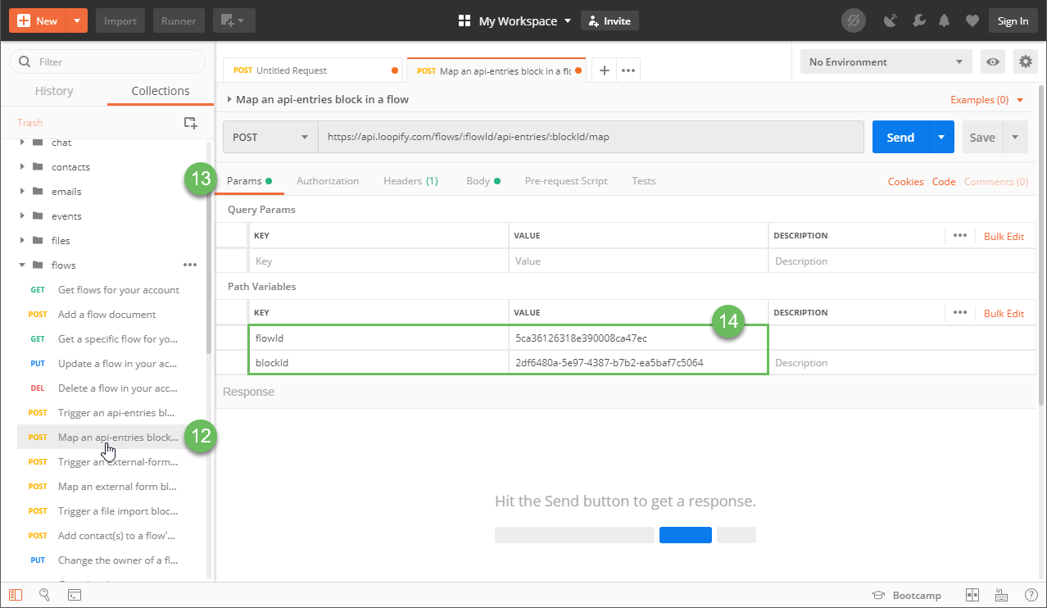Open the Save dropdown arrow
This screenshot has height=608, width=1047.
point(1015,137)
